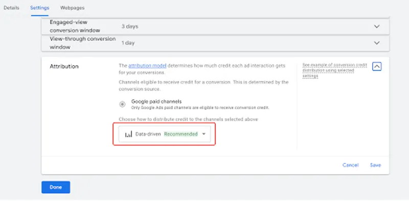This screenshot has width=409, height=201.
Task: Click the data-driven bar chart icon
Action: [x=128, y=134]
